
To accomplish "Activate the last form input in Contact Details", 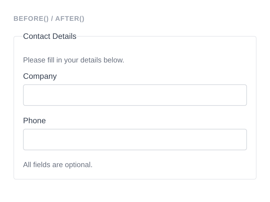I will point(135,140).
